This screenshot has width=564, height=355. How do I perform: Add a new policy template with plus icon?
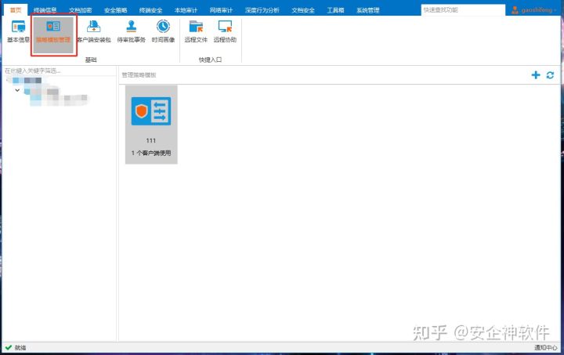tap(536, 74)
